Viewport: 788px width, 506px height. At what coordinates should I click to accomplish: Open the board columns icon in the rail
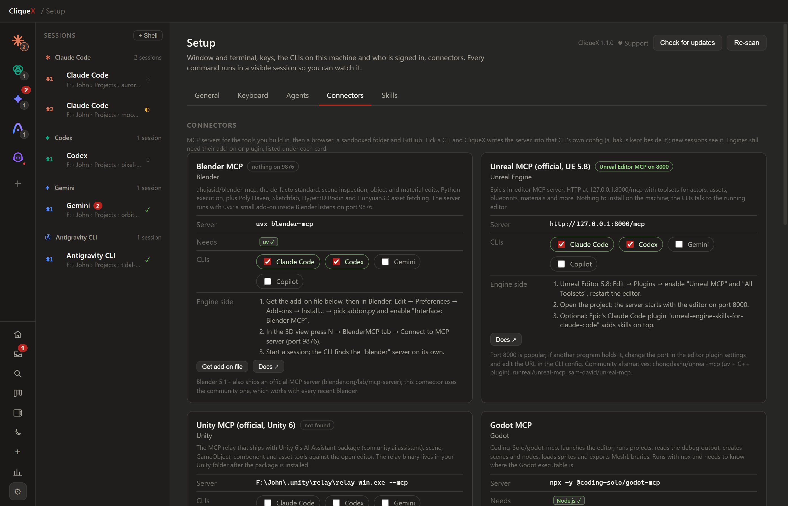[18, 393]
